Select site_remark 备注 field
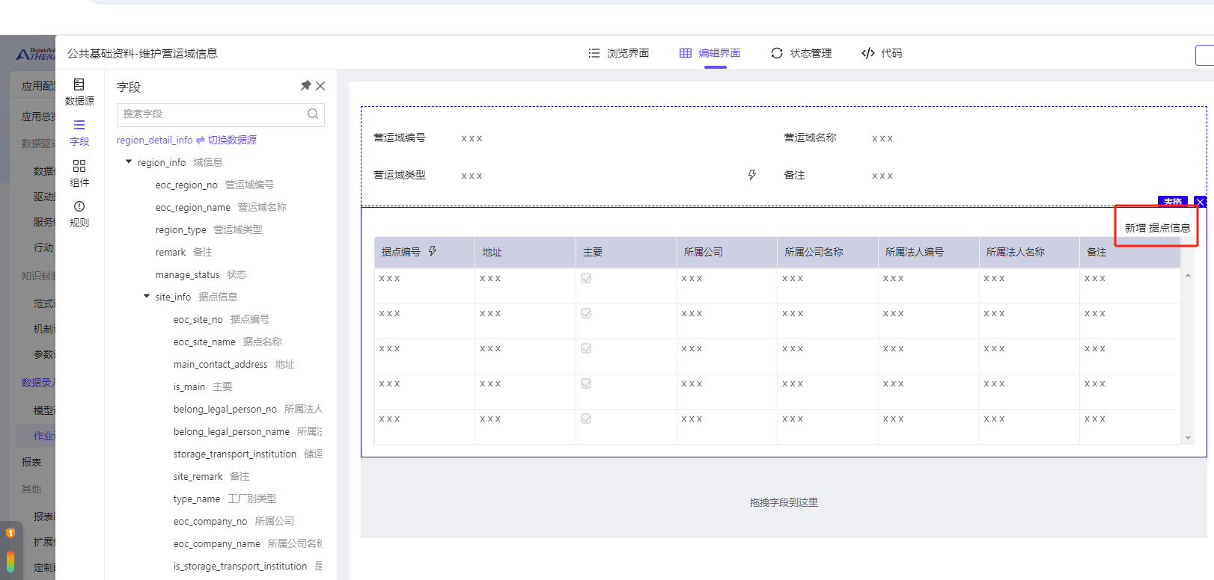This screenshot has height=580, width=1214. [212, 476]
